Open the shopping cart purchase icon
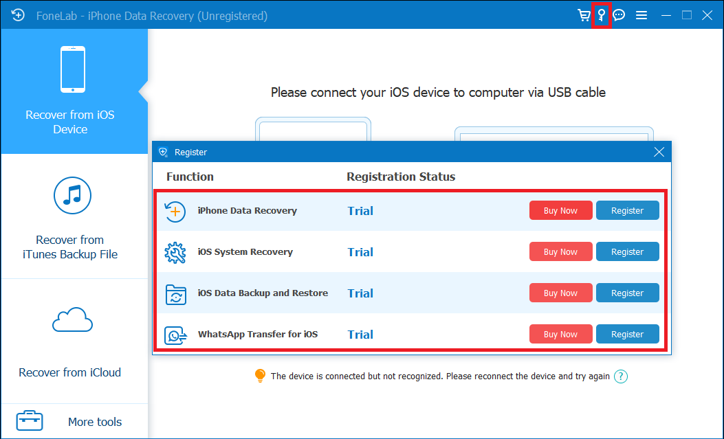 click(x=584, y=15)
